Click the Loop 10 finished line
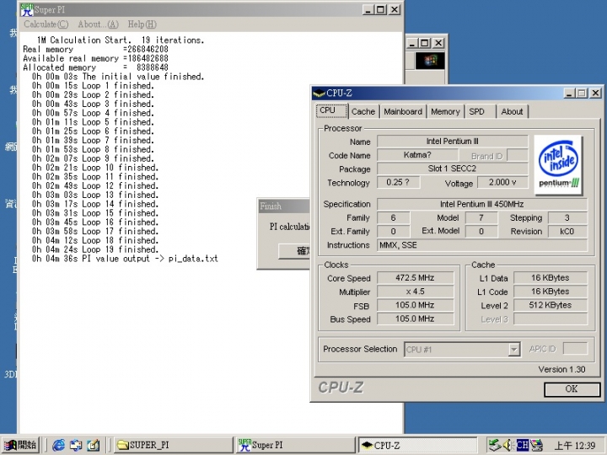Screen dimensions: 607x455 [95, 168]
